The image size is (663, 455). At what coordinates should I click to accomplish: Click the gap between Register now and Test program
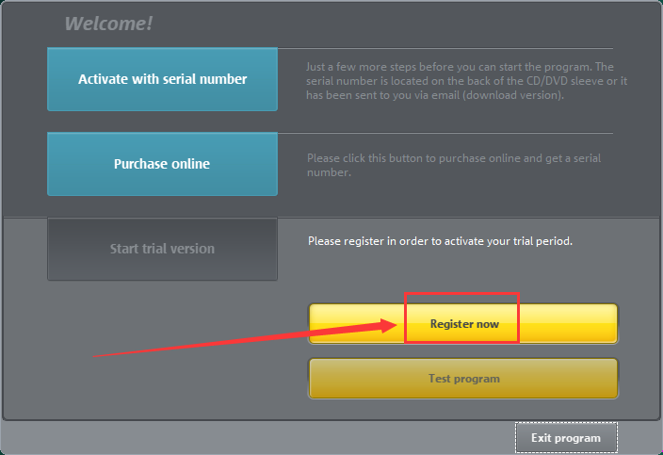tap(463, 350)
